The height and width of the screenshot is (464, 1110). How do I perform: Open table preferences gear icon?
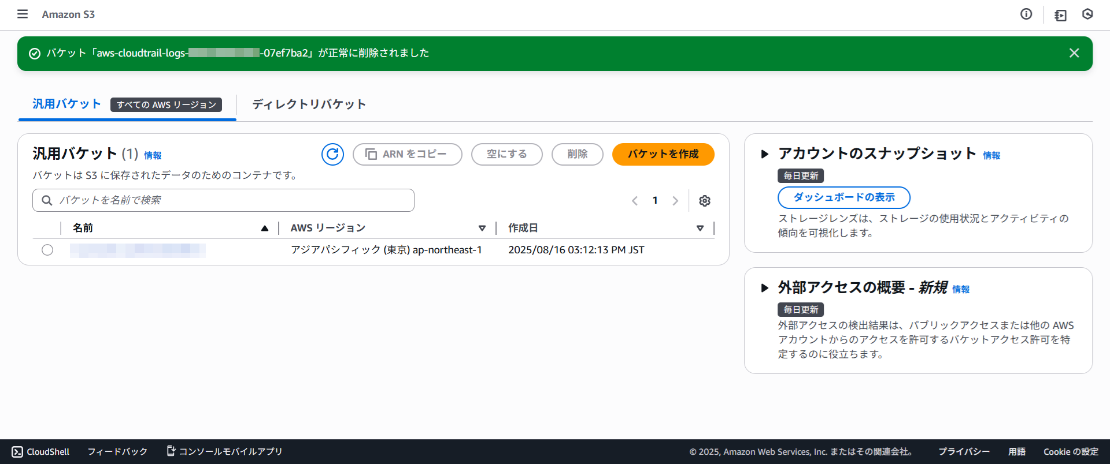[x=704, y=201]
